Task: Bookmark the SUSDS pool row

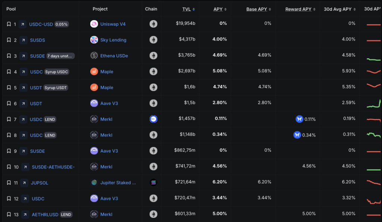Action: pos(9,40)
